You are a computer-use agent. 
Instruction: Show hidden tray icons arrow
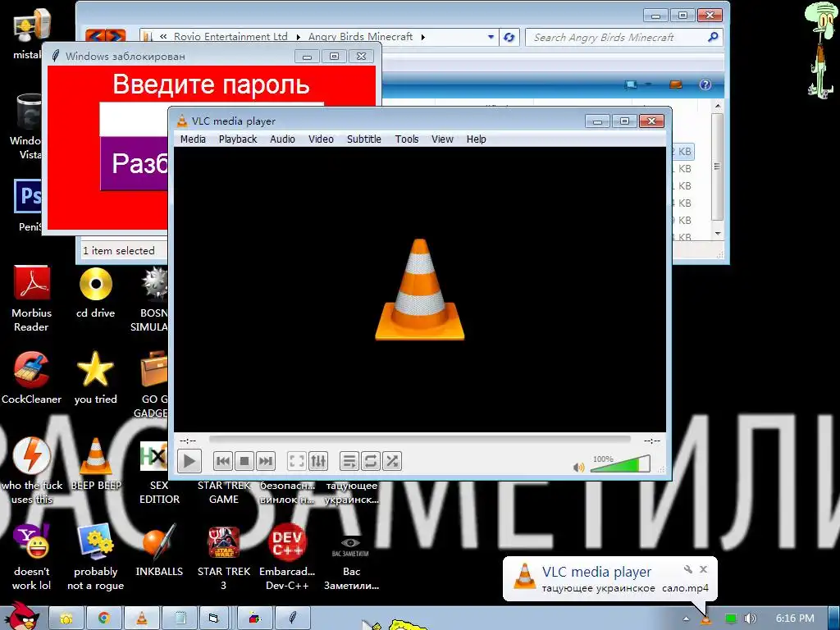(686, 619)
